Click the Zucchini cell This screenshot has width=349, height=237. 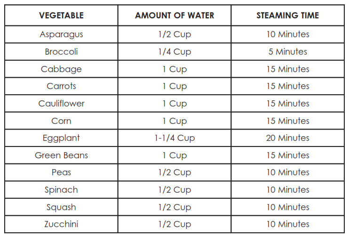[62, 224]
